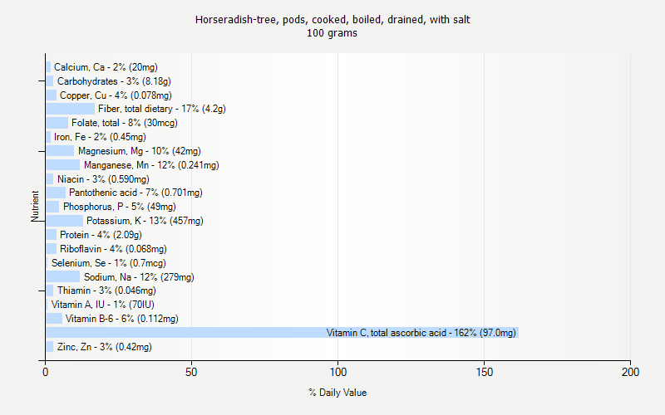Click the 'Iron, Fe - 2% (0.45mg)' label

pyautogui.click(x=100, y=137)
